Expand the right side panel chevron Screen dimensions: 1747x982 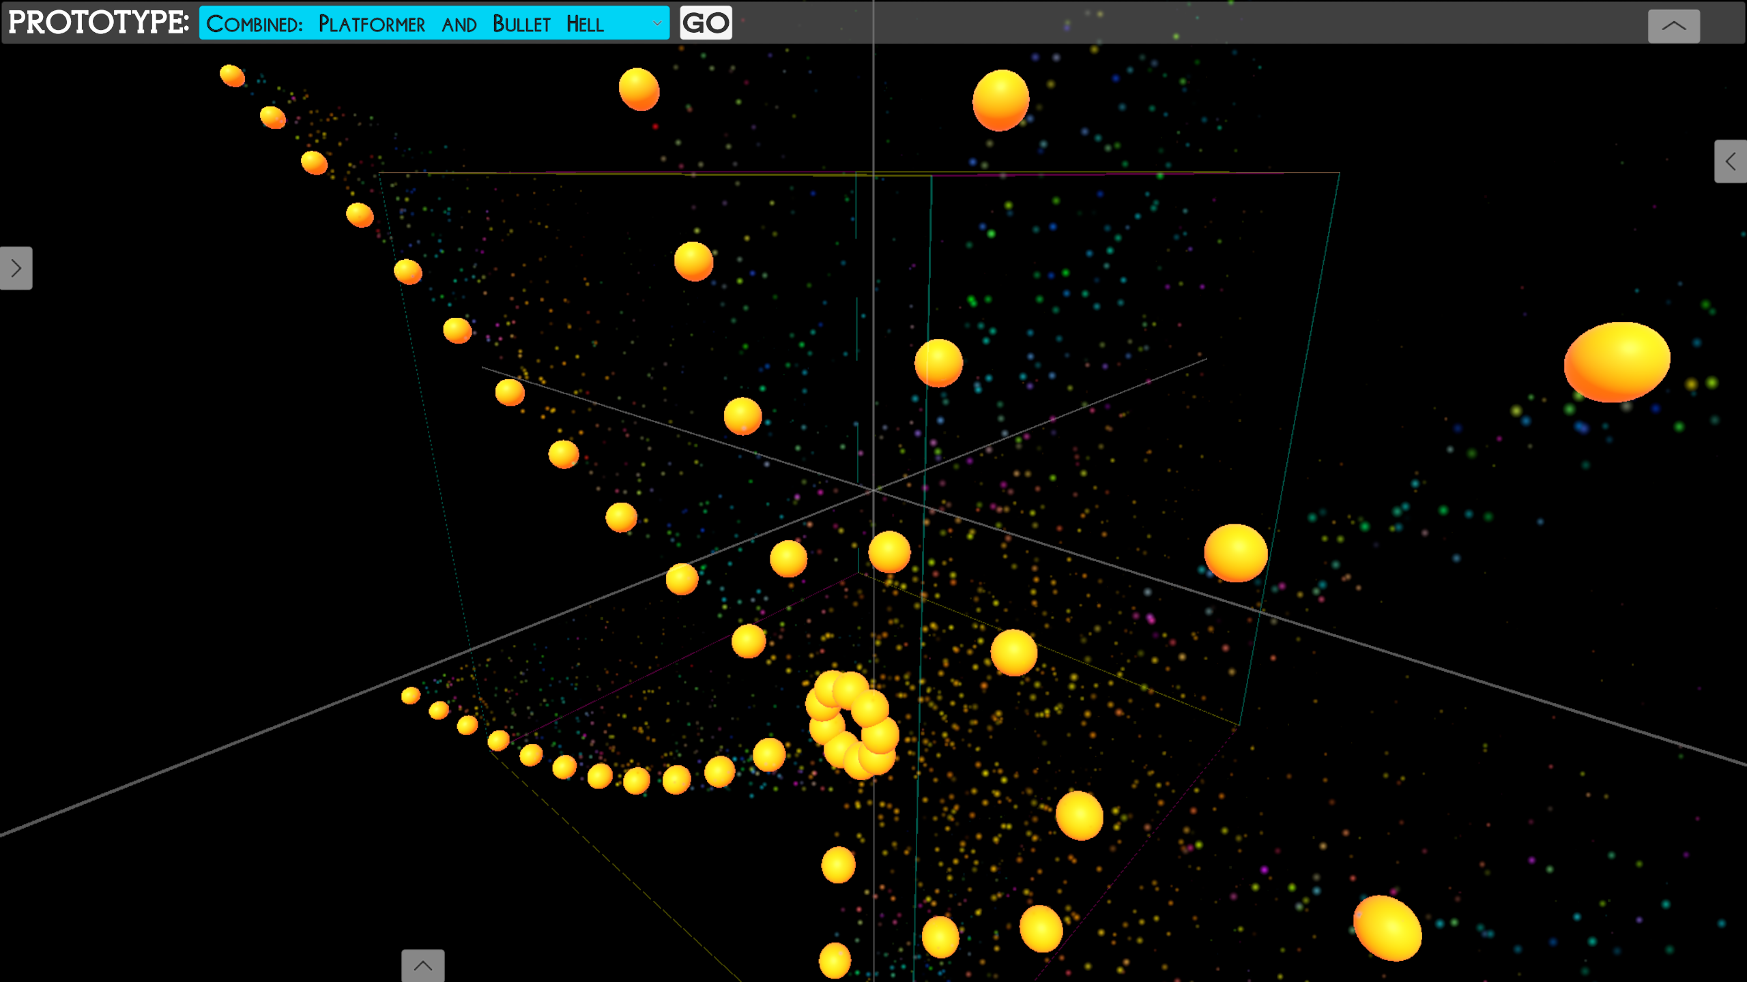tap(1730, 162)
